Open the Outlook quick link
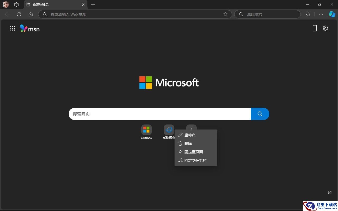Viewport: 338px width, 211px height. pos(147,132)
